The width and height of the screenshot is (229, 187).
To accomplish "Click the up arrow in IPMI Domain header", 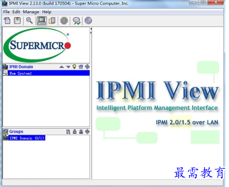I will [62, 67].
